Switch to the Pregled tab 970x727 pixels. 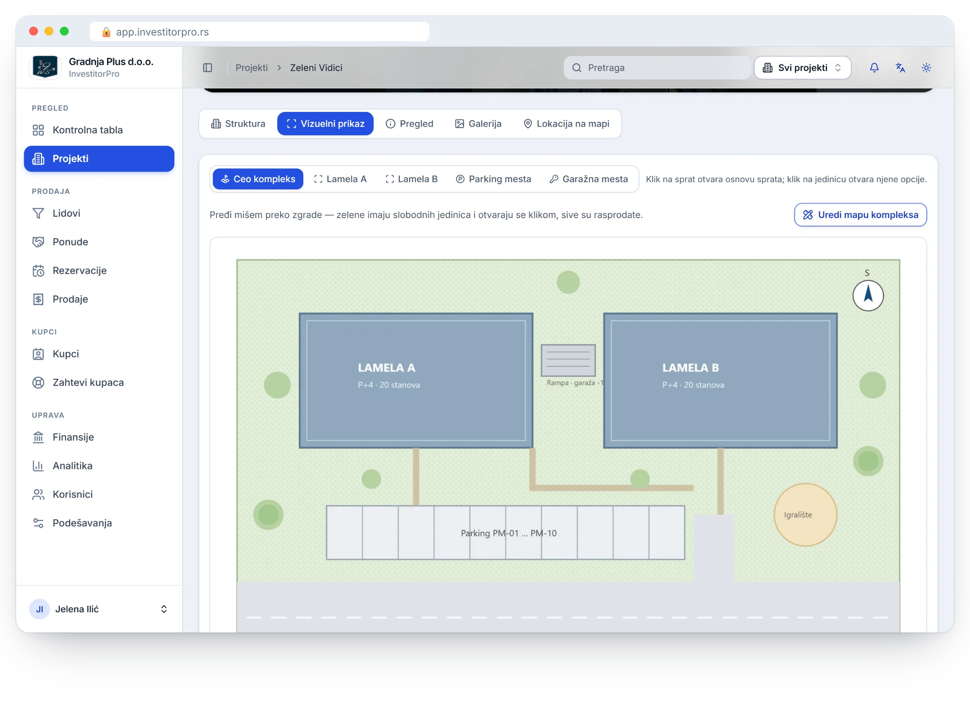(409, 124)
